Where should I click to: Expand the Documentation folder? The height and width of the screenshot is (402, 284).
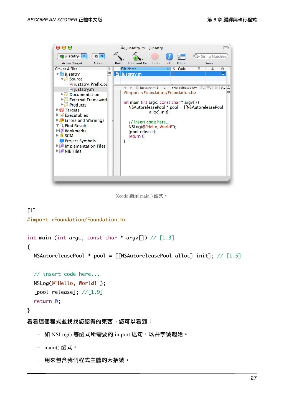62,94
